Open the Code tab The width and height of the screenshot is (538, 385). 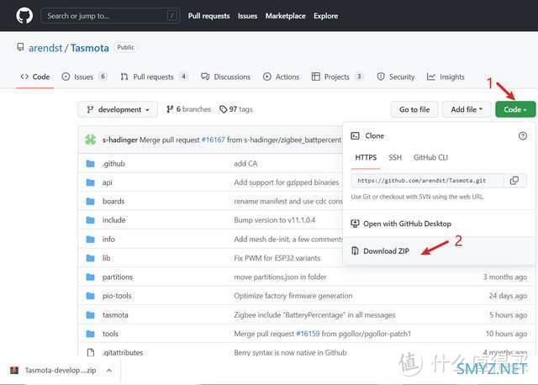coord(35,76)
